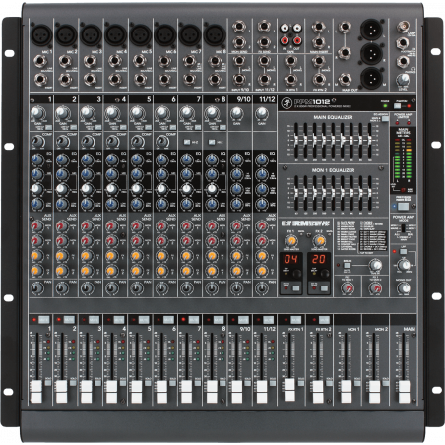This screenshot has width=445, height=445.
Task: Click FX 2 tap tempo button
Action: (324, 288)
